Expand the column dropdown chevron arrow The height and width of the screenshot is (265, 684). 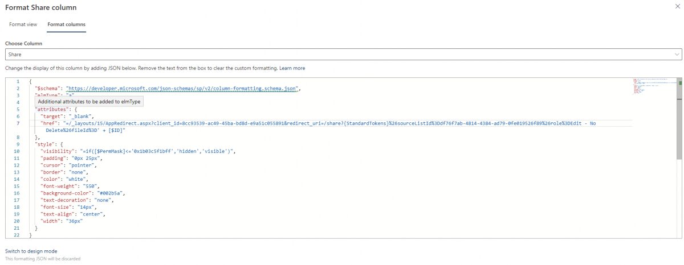coord(676,55)
